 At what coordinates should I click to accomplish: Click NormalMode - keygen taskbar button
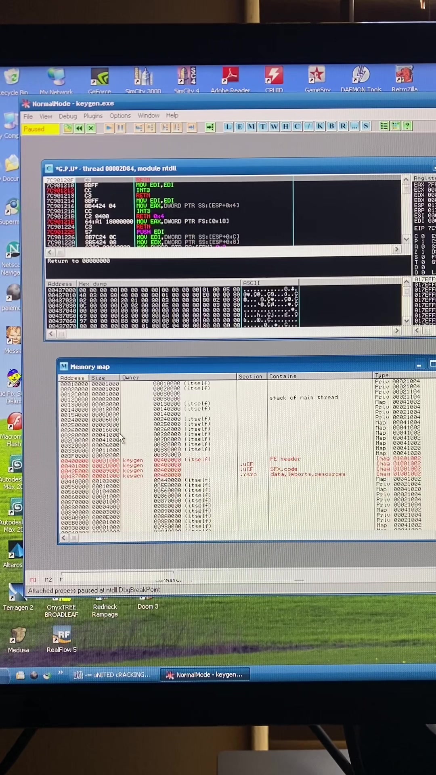click(x=205, y=674)
